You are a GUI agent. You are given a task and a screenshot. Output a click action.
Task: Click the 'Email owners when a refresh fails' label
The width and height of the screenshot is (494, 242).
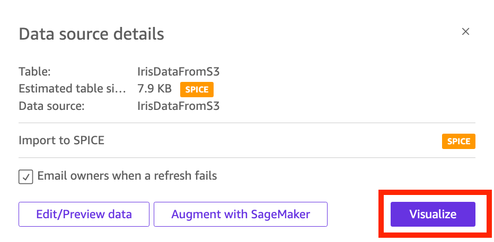(127, 176)
